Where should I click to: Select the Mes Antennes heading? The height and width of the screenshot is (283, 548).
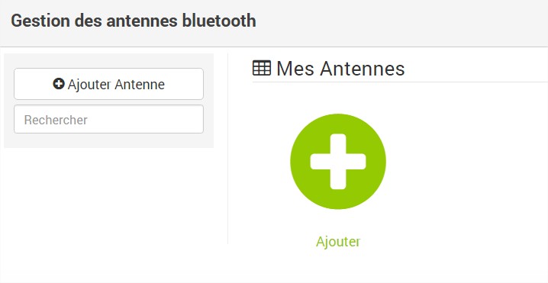pyautogui.click(x=340, y=68)
